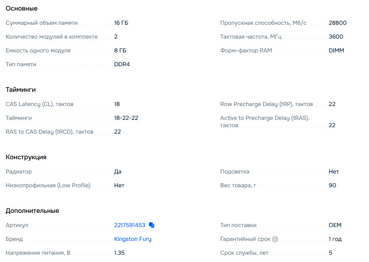Click the Дополнительные section heading
This screenshot has width=369, height=262.
coord(32,211)
